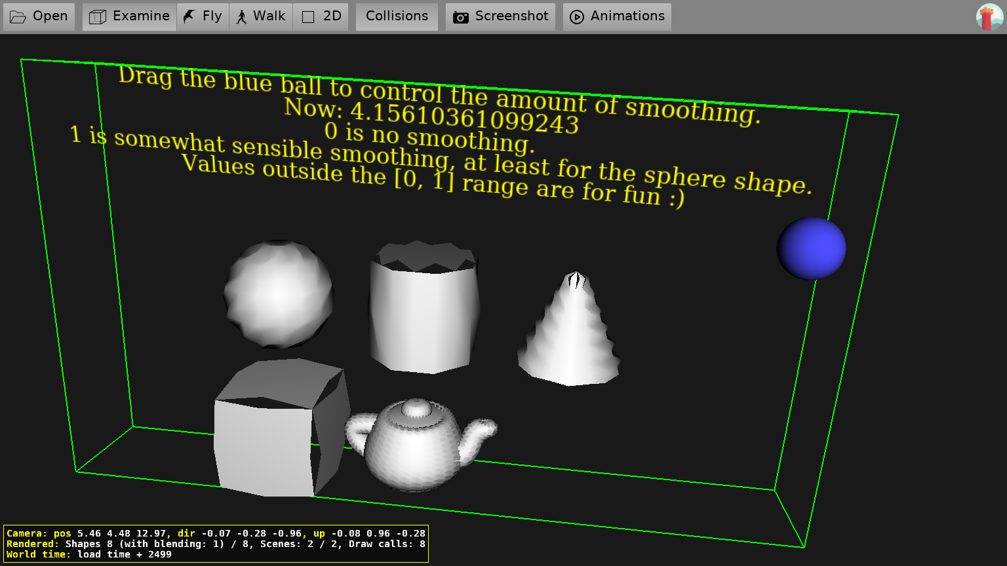Take a Screenshot using toolbar button
Image resolution: width=1007 pixels, height=566 pixels.
[x=500, y=16]
